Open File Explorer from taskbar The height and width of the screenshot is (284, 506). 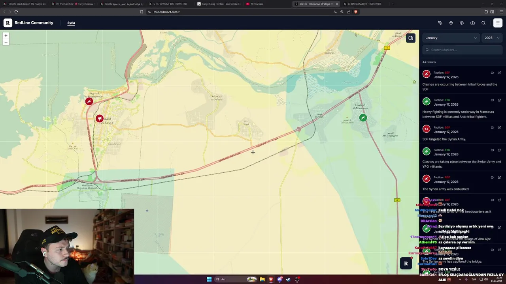pos(262,279)
